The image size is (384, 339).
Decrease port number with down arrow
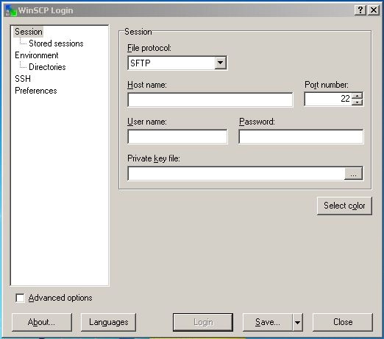click(358, 102)
